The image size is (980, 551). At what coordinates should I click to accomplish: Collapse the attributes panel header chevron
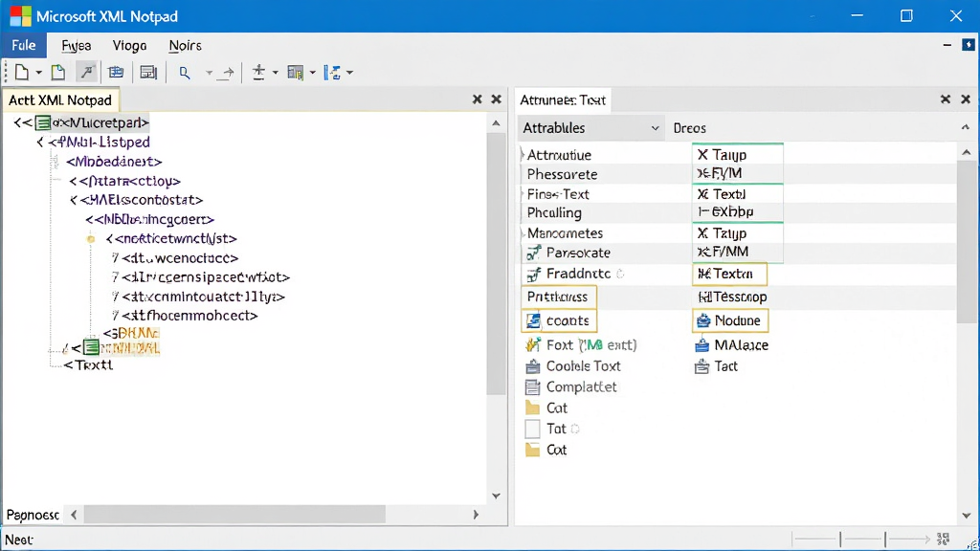965,127
